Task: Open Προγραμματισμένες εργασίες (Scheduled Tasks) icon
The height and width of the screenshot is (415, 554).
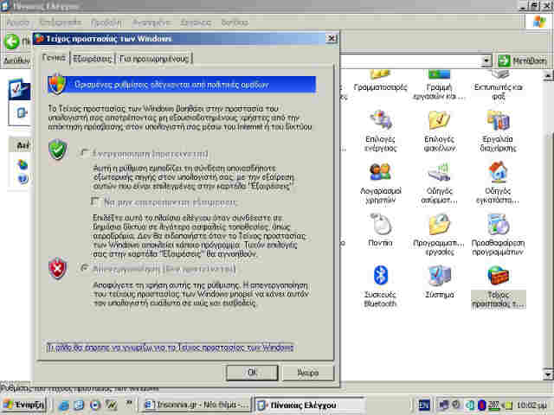Action: (439, 225)
